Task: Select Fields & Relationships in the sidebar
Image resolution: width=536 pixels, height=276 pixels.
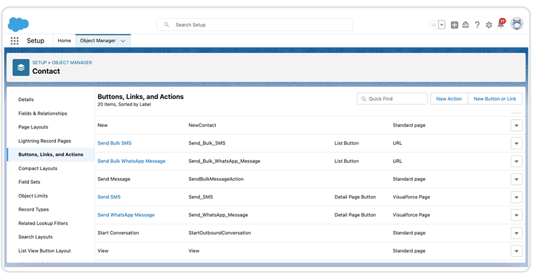Action: pyautogui.click(x=43, y=114)
